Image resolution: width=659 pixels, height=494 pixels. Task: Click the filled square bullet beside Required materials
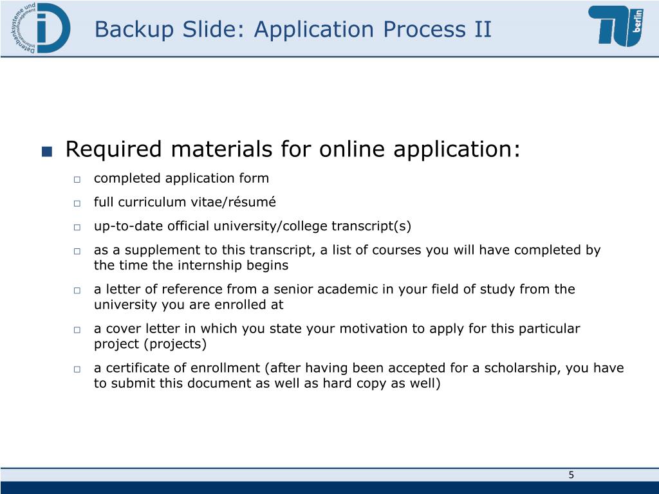click(45, 152)
